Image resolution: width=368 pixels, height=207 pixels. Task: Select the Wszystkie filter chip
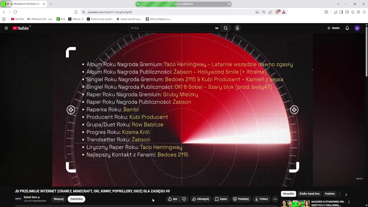coord(288,194)
